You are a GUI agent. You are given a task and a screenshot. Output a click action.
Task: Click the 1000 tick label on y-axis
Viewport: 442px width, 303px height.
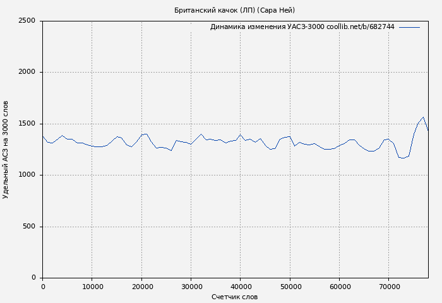pyautogui.click(x=27, y=175)
